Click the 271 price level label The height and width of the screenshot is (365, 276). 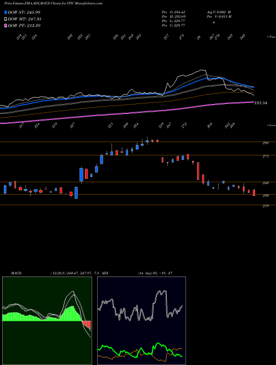coord(266,156)
